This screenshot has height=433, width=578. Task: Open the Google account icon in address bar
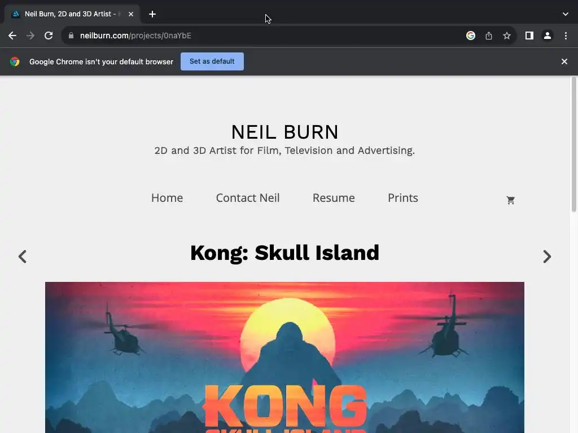click(x=471, y=36)
